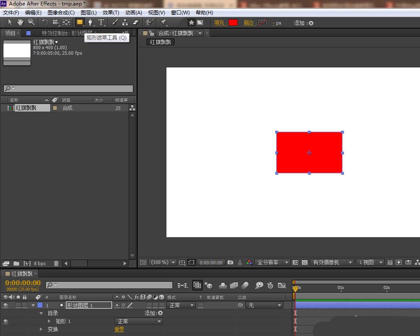This screenshot has width=420, height=336.
Task: Toggle the transparency grid checkerboard button
Action: [x=304, y=263]
